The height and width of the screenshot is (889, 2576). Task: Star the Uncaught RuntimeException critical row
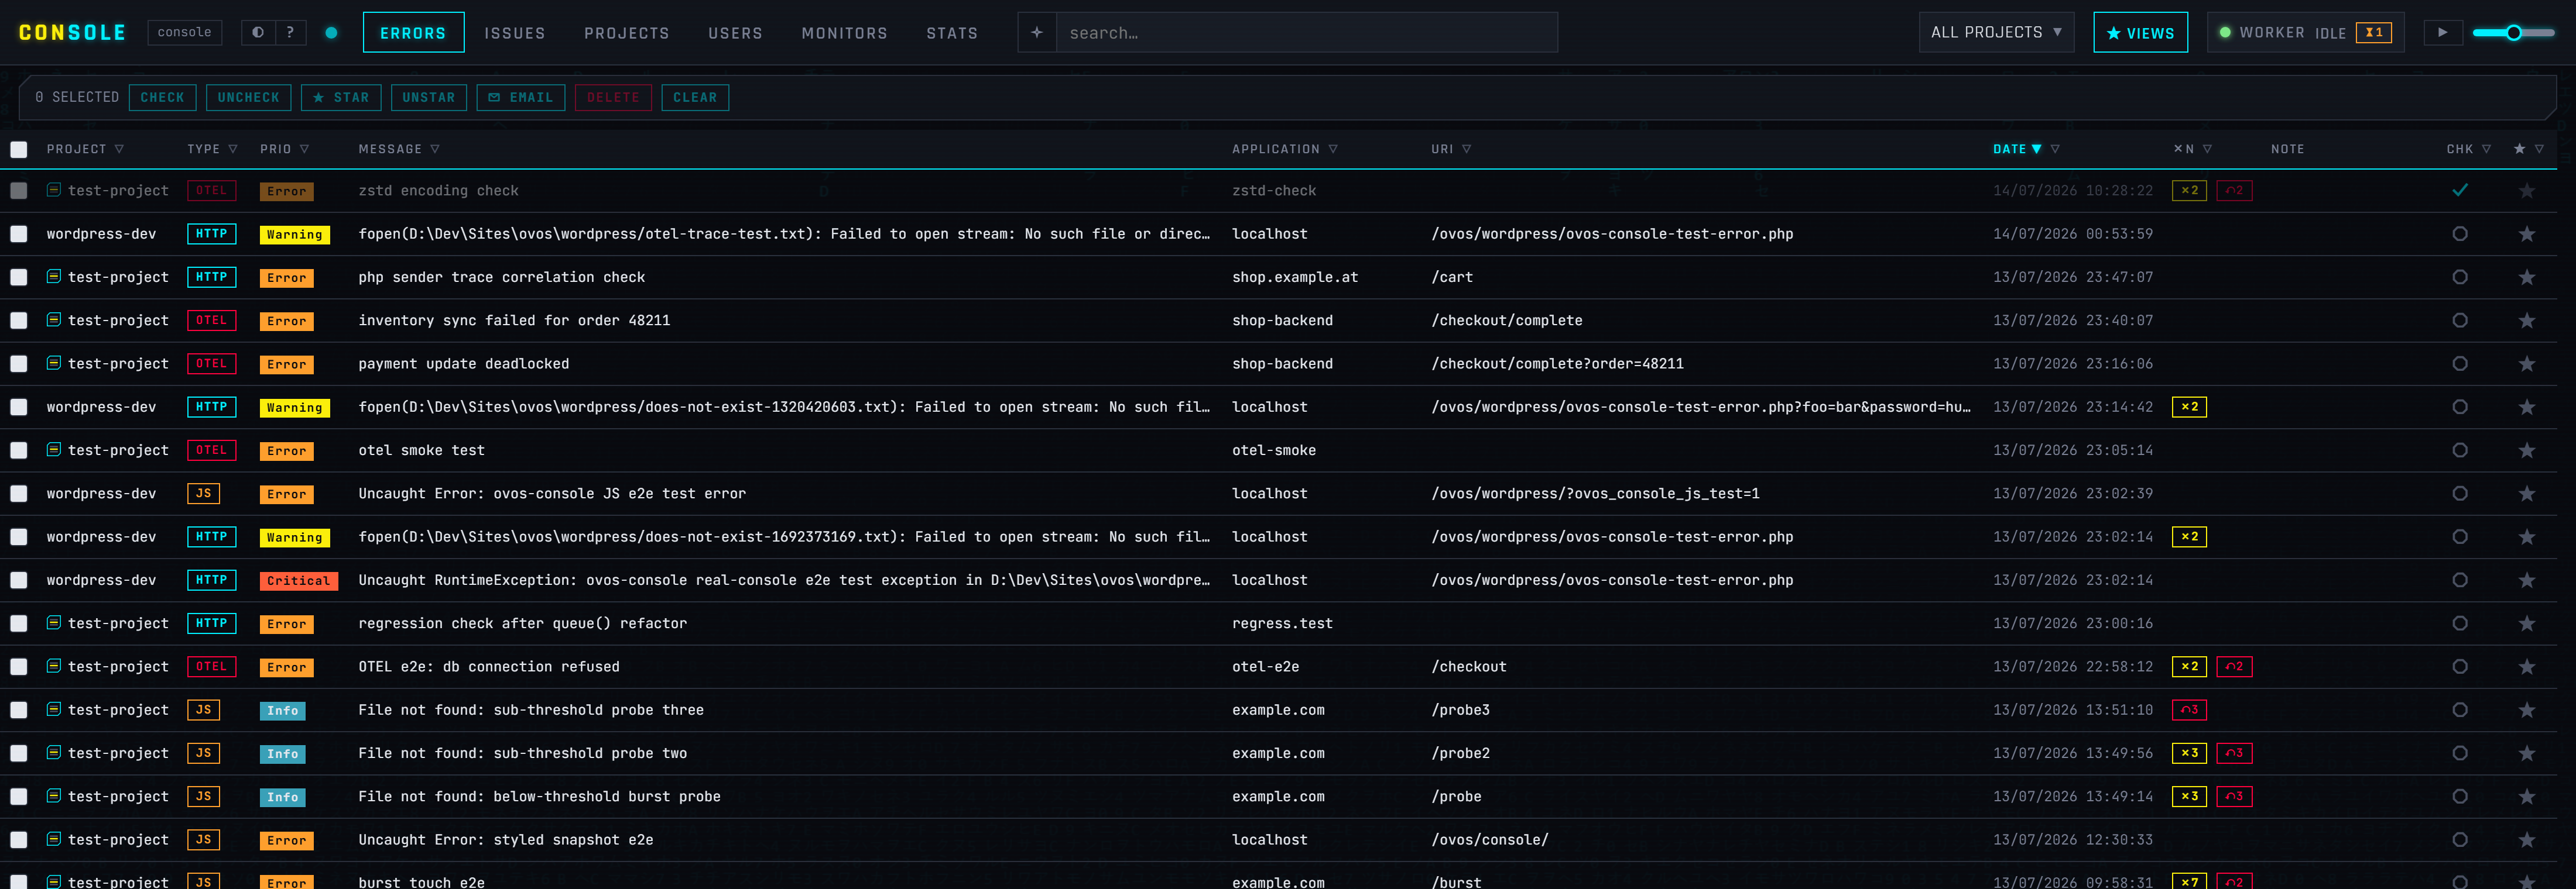[2526, 580]
